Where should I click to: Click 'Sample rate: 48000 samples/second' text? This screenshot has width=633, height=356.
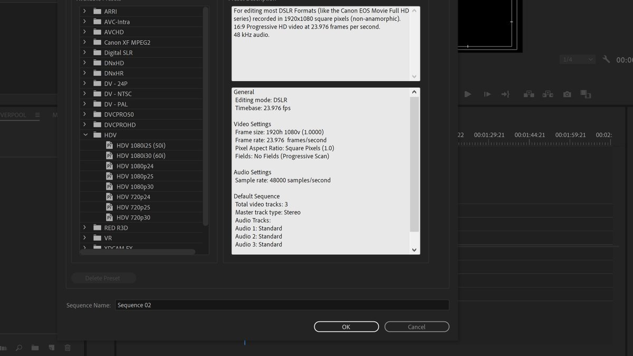point(283,180)
